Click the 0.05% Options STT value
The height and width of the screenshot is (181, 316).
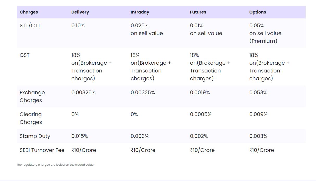tap(257, 26)
